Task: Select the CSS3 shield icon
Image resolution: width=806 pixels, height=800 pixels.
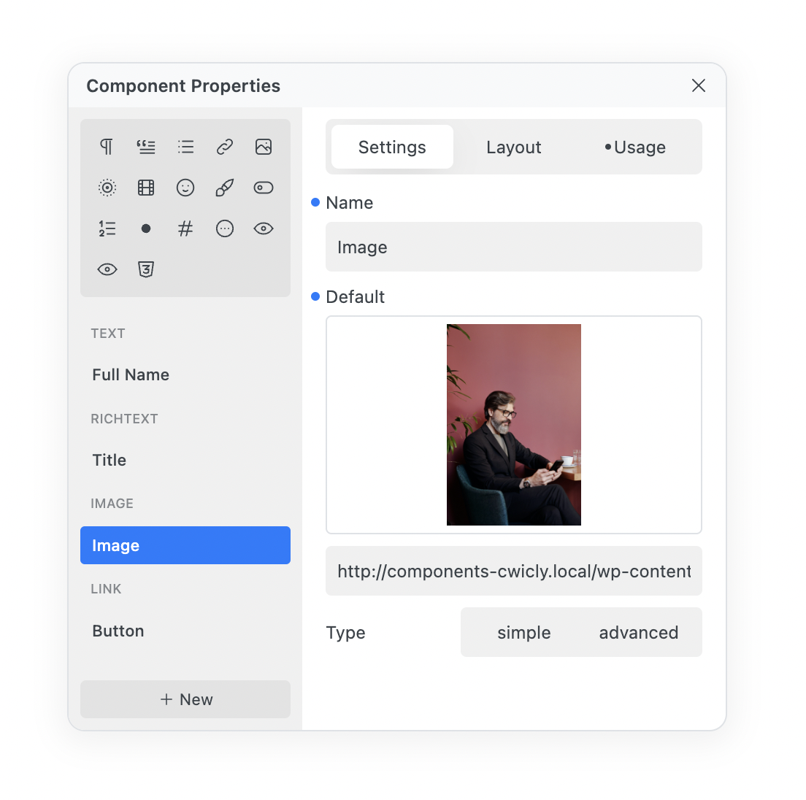Action: coord(146,269)
